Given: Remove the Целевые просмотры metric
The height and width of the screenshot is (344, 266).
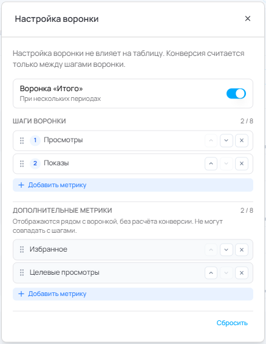Looking at the screenshot, I should pos(242,273).
